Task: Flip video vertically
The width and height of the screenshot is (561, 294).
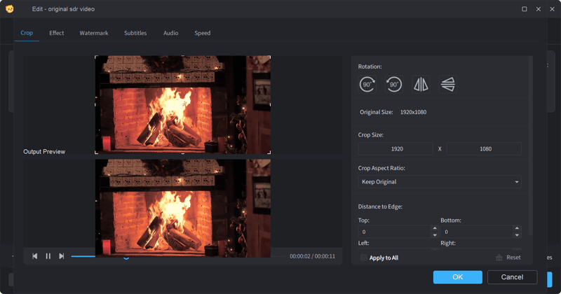Action: [x=448, y=85]
